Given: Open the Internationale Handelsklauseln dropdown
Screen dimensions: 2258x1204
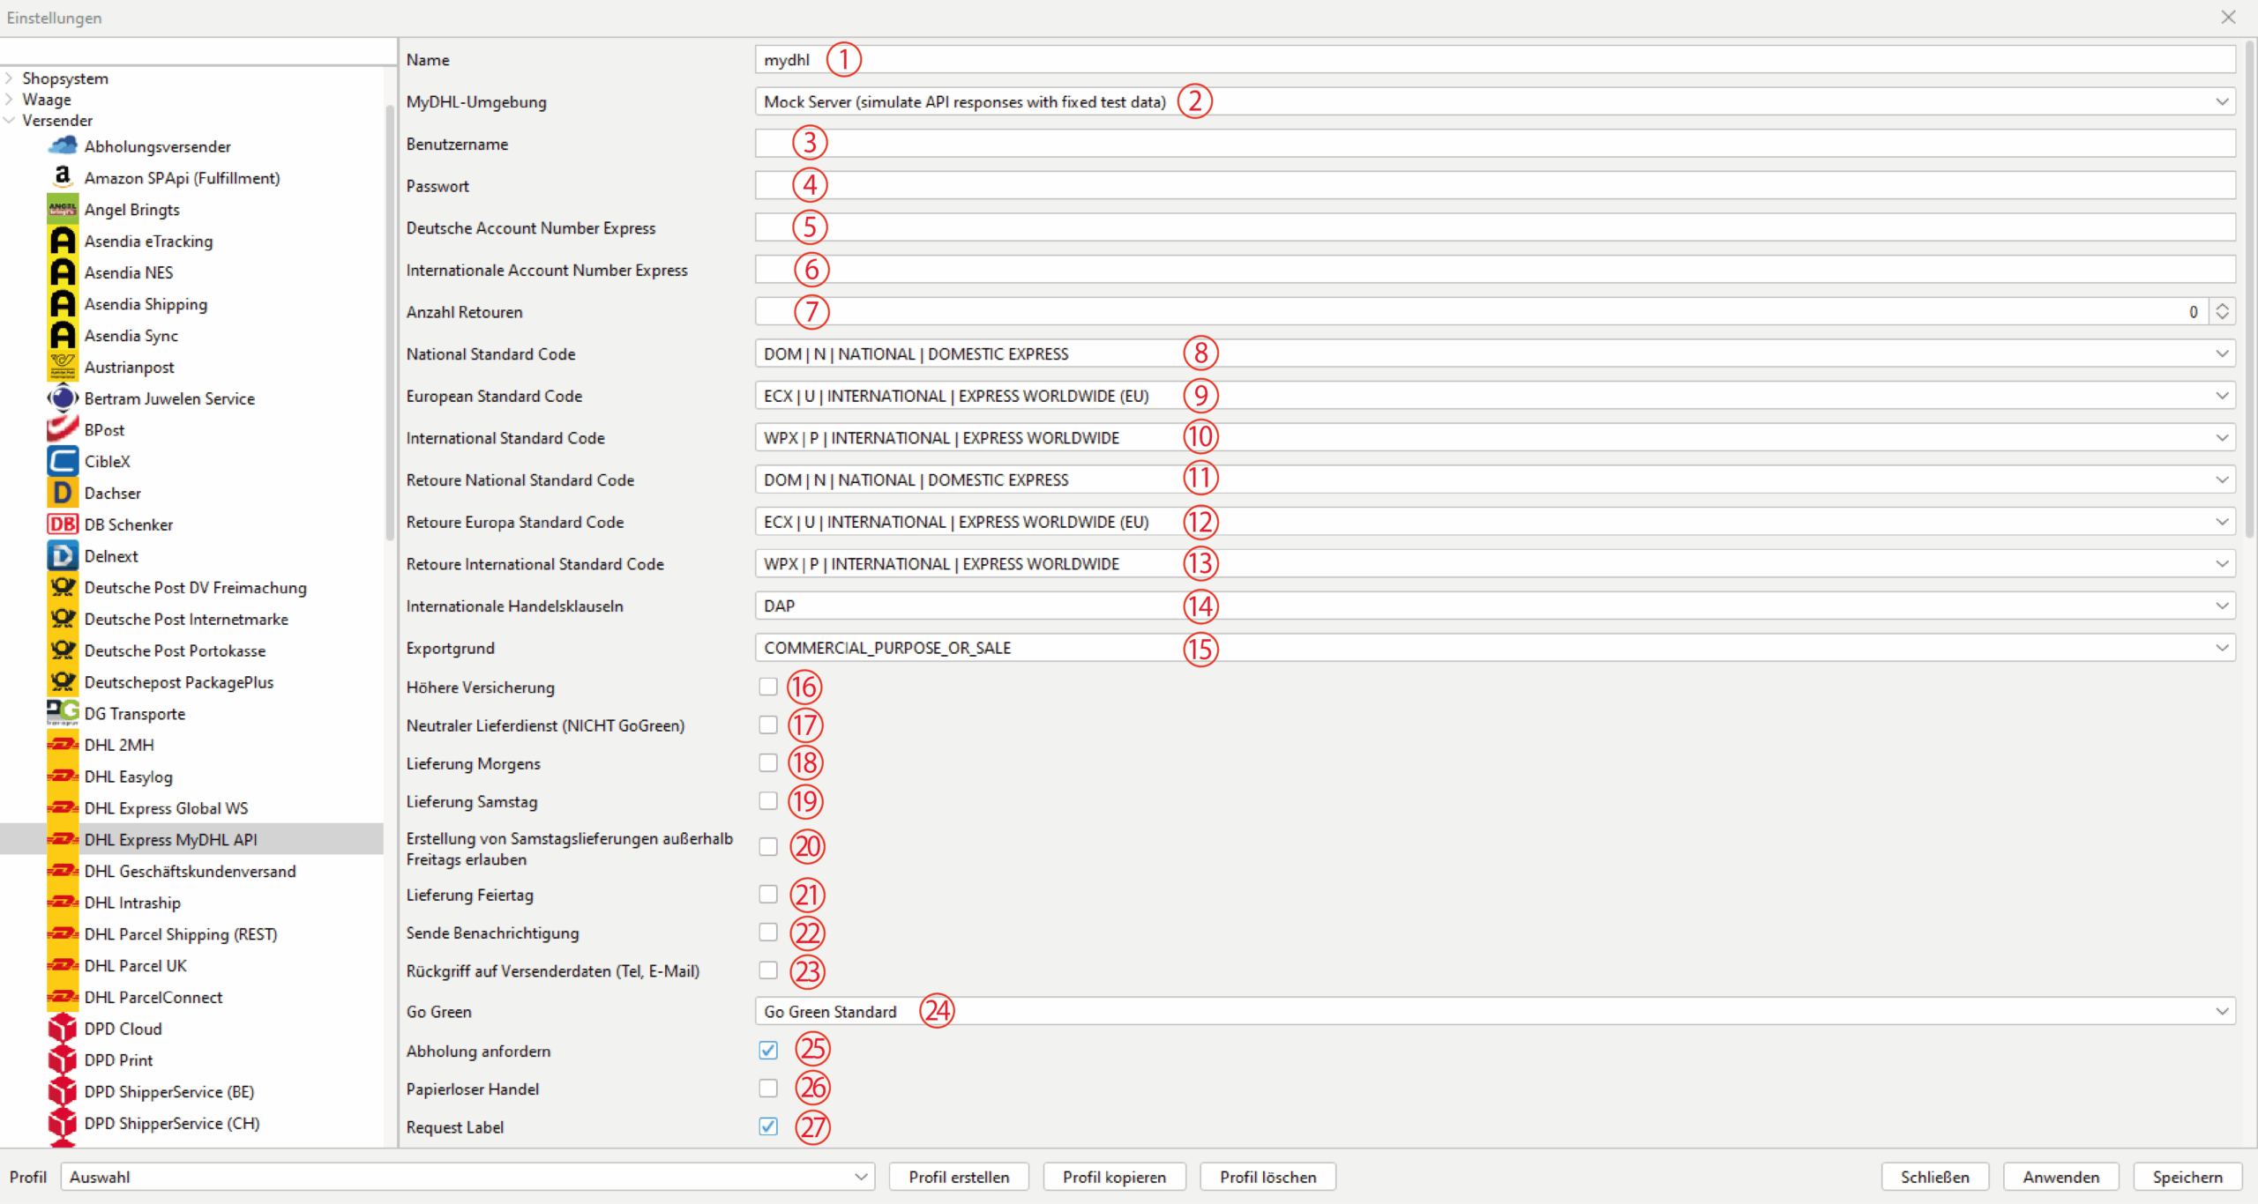Looking at the screenshot, I should pos(1495,606).
